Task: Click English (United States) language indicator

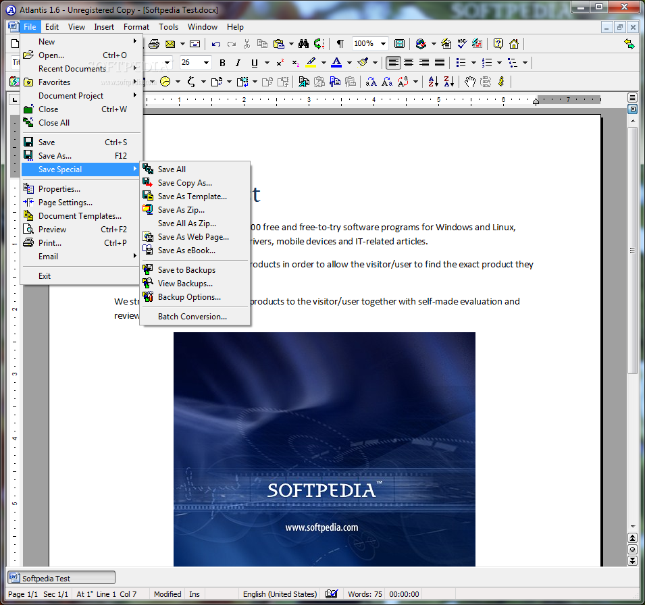Action: pos(280,594)
